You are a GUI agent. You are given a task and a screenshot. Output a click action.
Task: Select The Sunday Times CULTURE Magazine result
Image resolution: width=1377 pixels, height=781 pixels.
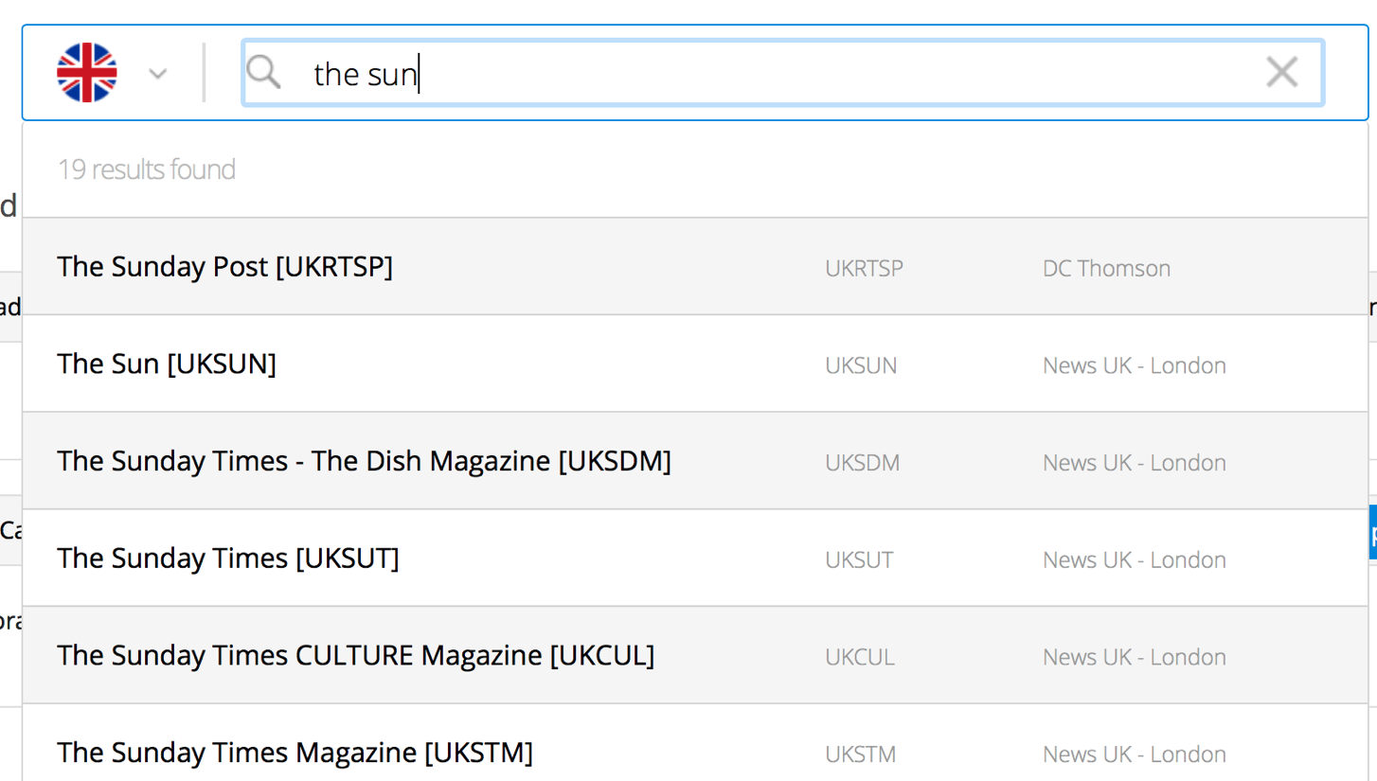point(695,655)
